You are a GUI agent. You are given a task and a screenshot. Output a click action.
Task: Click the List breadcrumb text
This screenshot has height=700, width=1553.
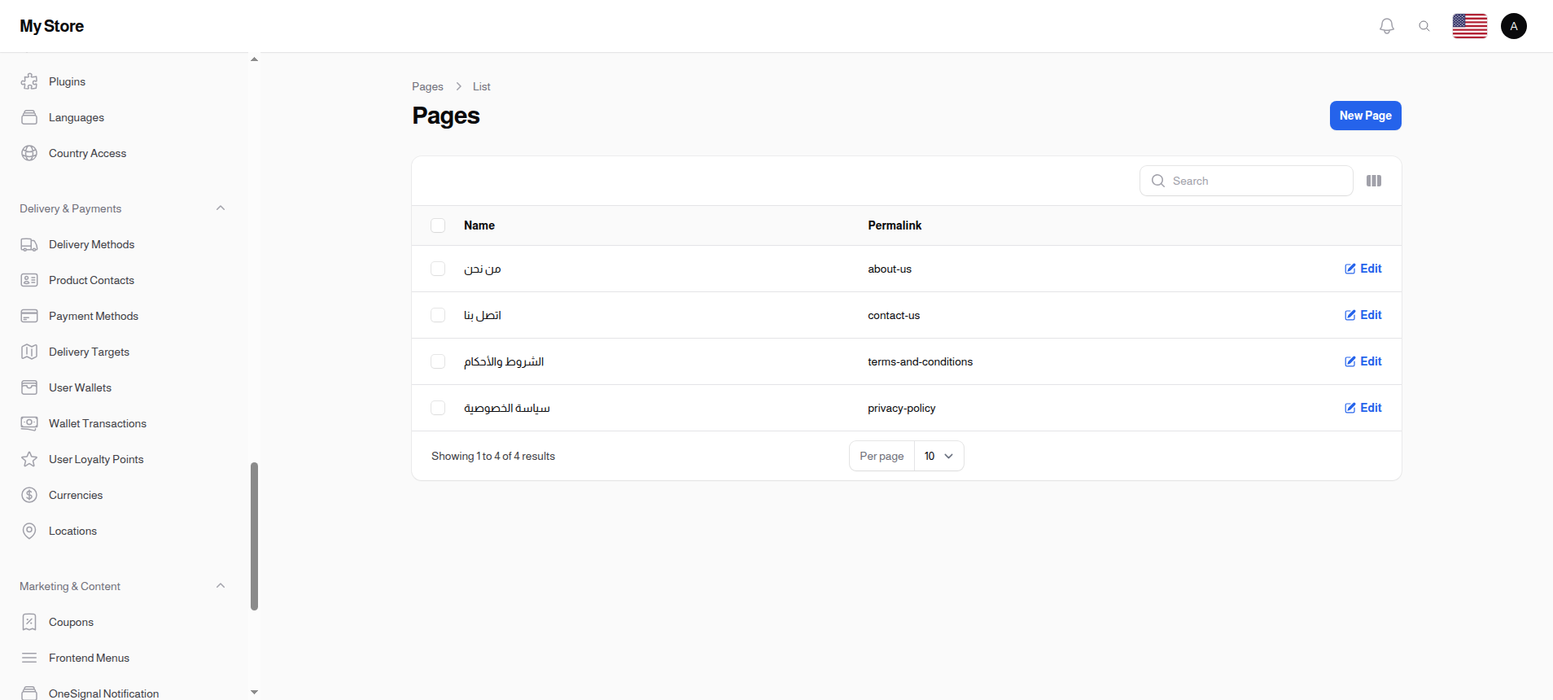(x=482, y=86)
